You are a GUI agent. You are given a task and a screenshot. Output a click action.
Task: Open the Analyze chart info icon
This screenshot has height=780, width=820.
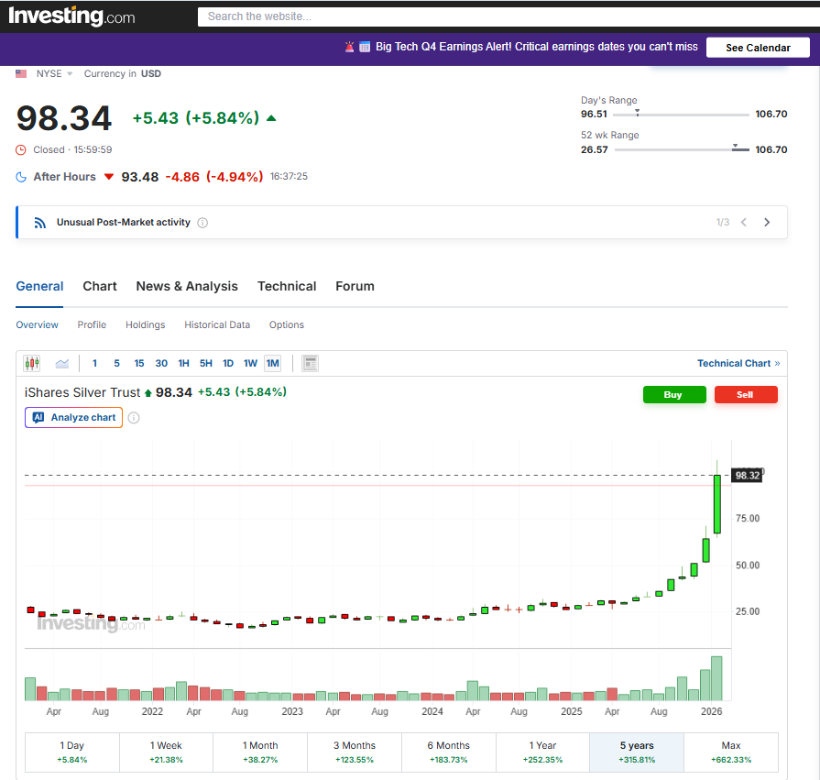coord(134,418)
